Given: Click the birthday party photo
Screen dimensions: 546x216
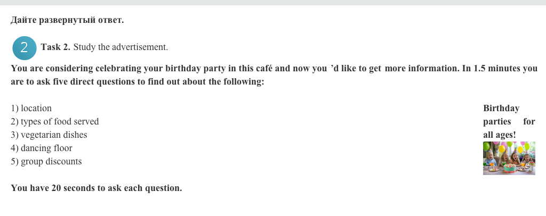Looking at the screenshot, I should coord(509,158).
